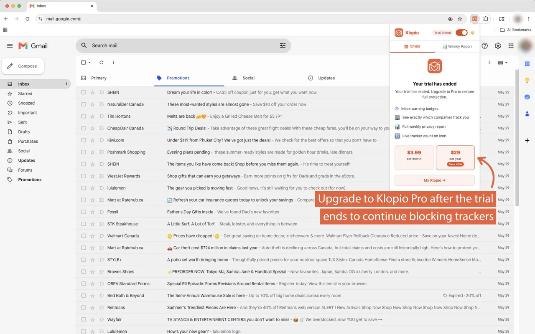Viewport: 535px width, 334px height.
Task: Select Klopio Shield tab
Action: point(412,46)
